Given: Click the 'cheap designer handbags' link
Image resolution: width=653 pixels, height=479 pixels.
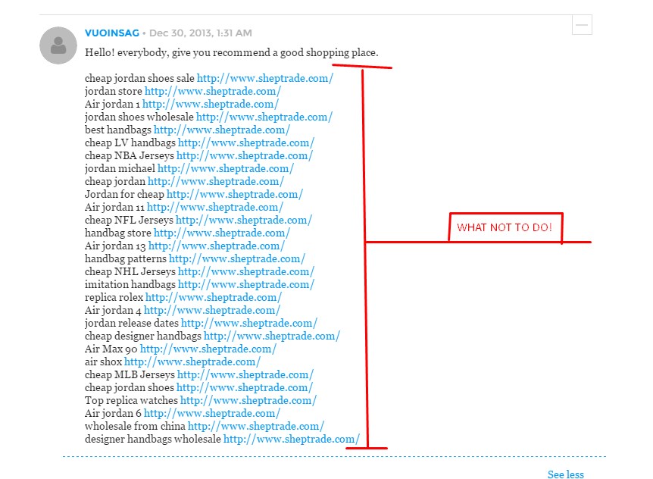Looking at the screenshot, I should [272, 337].
